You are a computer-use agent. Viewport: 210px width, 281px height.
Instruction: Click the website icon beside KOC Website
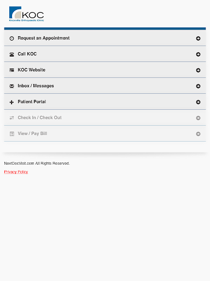(11, 70)
